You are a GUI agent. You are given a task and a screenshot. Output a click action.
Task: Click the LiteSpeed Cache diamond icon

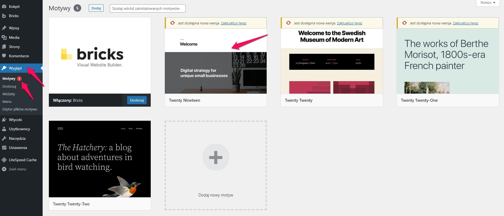(x=4, y=160)
